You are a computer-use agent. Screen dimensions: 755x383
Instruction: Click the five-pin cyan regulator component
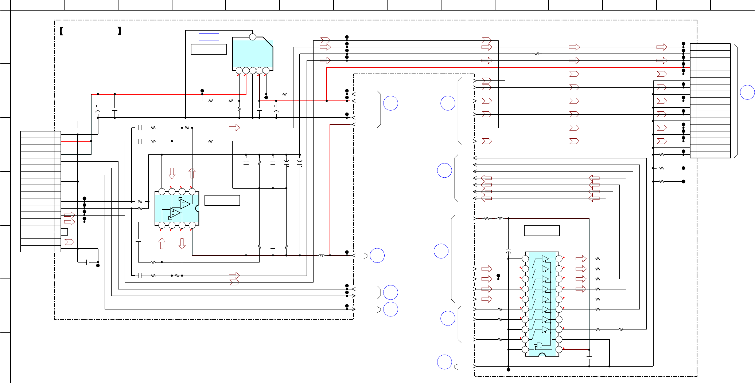point(253,54)
